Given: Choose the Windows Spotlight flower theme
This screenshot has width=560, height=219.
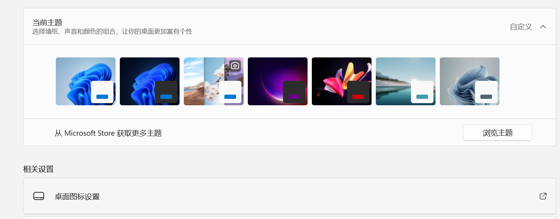Looking at the screenshot, I should tap(214, 81).
